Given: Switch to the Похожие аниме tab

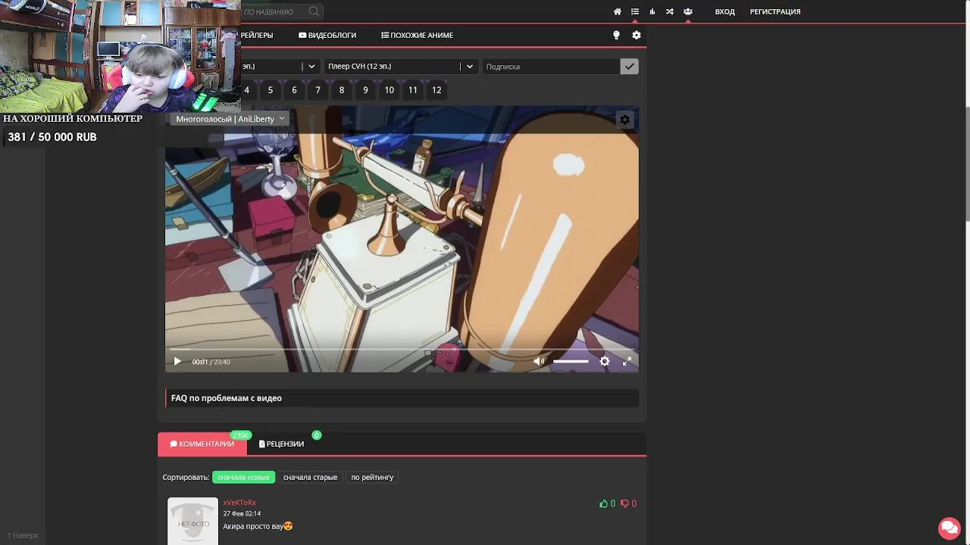Looking at the screenshot, I should click(417, 35).
